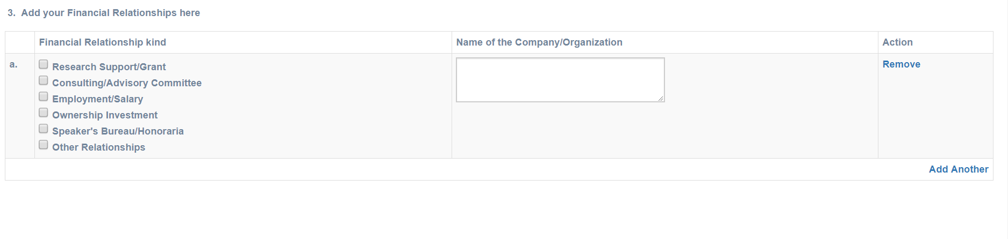Click the Name of the Company/Organization header
Viewport: 1008px width, 239px height.
tap(539, 42)
